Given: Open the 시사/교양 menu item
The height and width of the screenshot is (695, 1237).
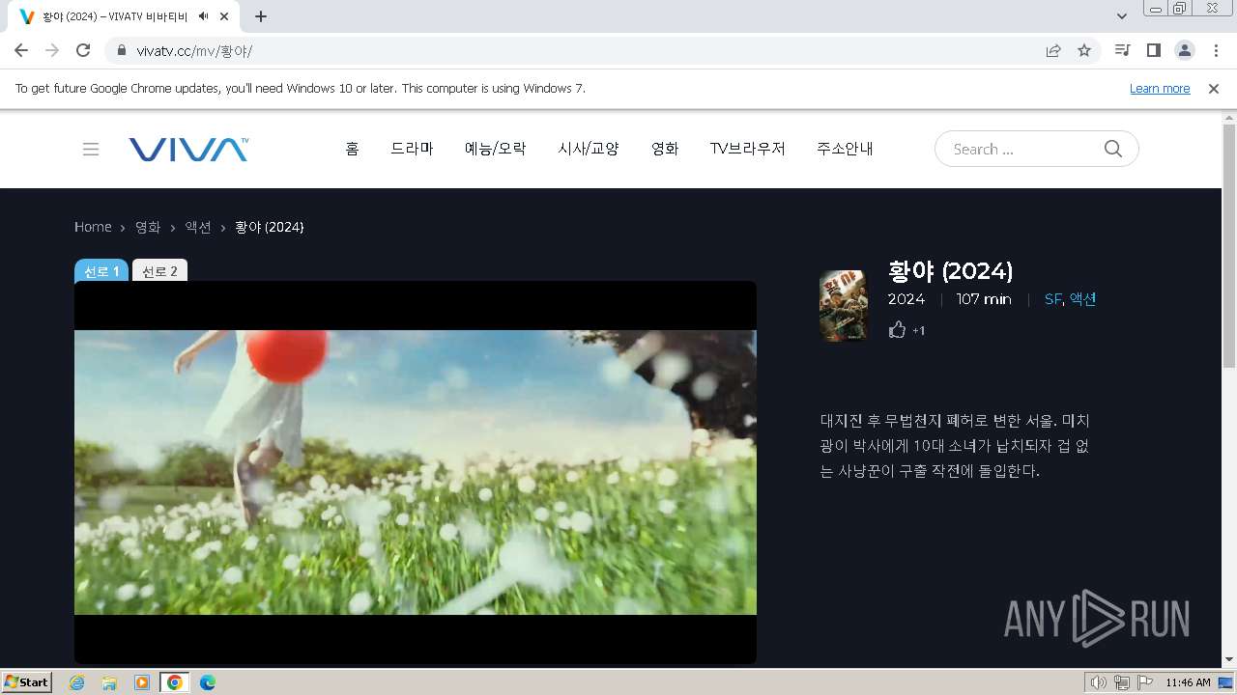Looking at the screenshot, I should pos(589,149).
